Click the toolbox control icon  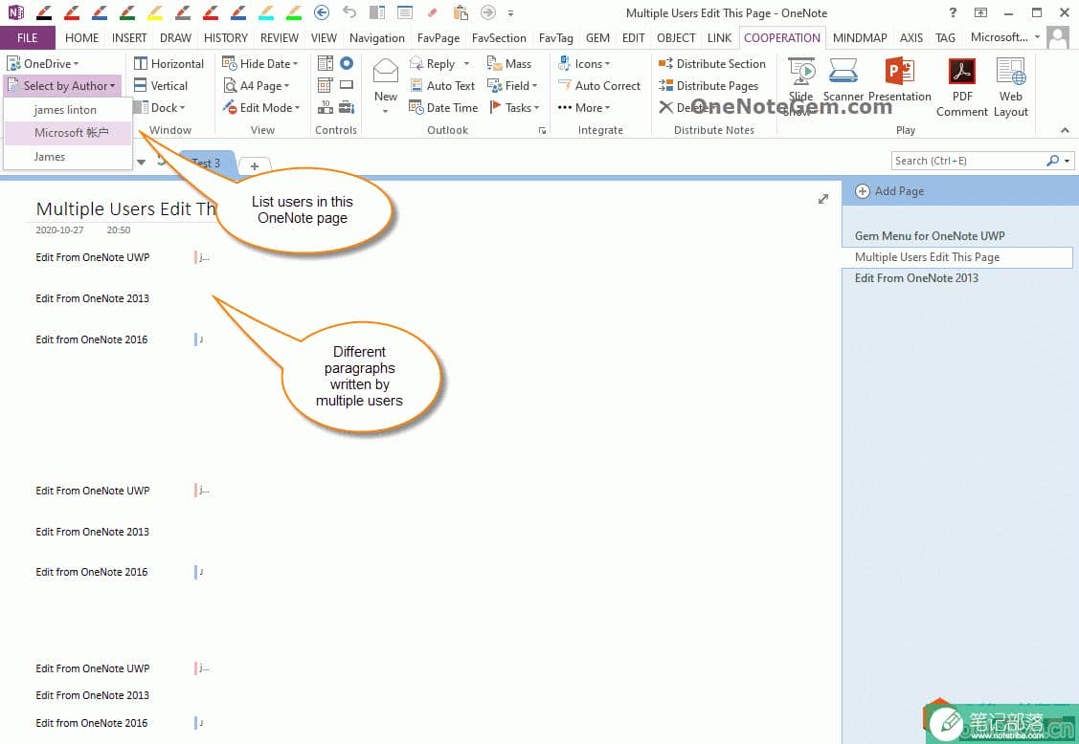pos(347,107)
